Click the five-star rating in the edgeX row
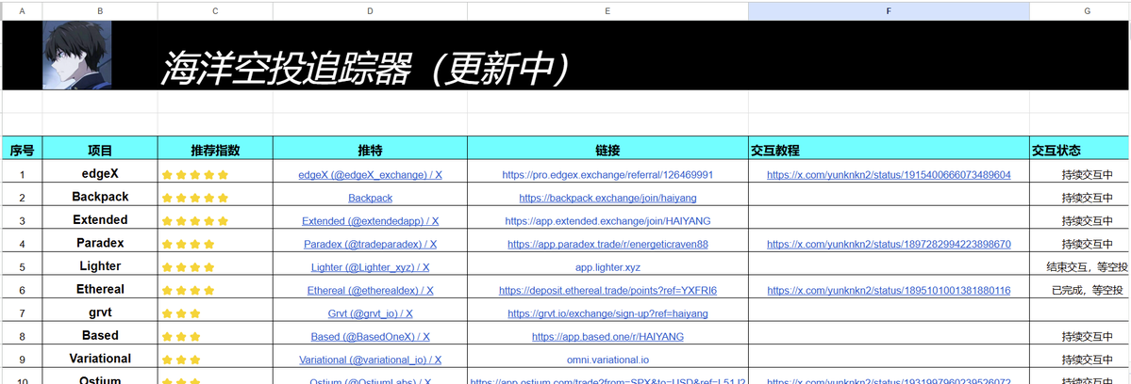The image size is (1131, 384). tap(195, 175)
